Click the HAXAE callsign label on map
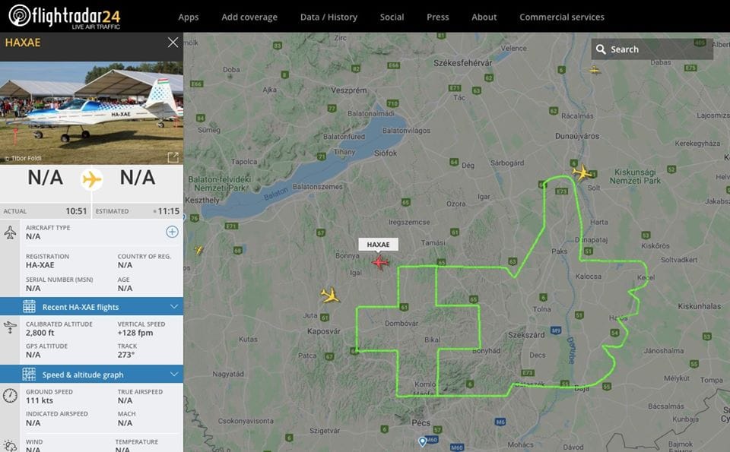 [x=378, y=245]
